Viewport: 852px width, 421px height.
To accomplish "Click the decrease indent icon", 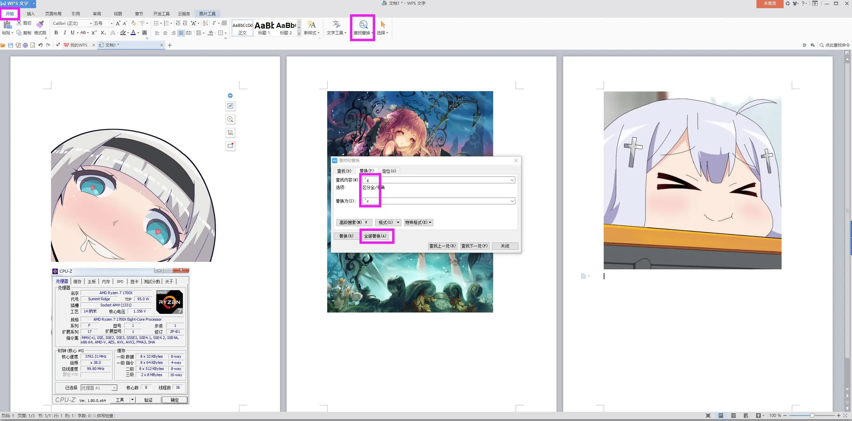I will pos(178,23).
